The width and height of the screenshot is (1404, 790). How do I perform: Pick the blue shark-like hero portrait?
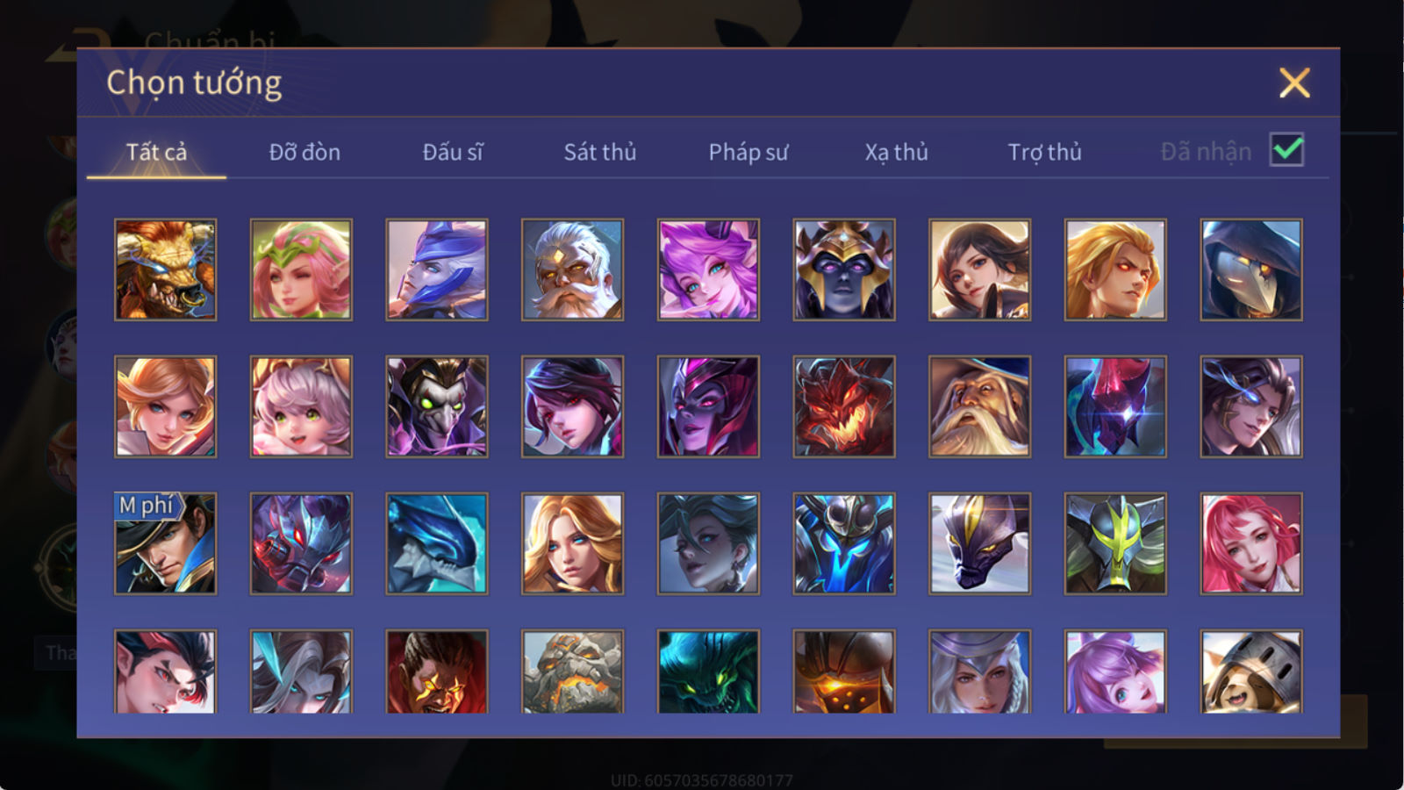(437, 543)
